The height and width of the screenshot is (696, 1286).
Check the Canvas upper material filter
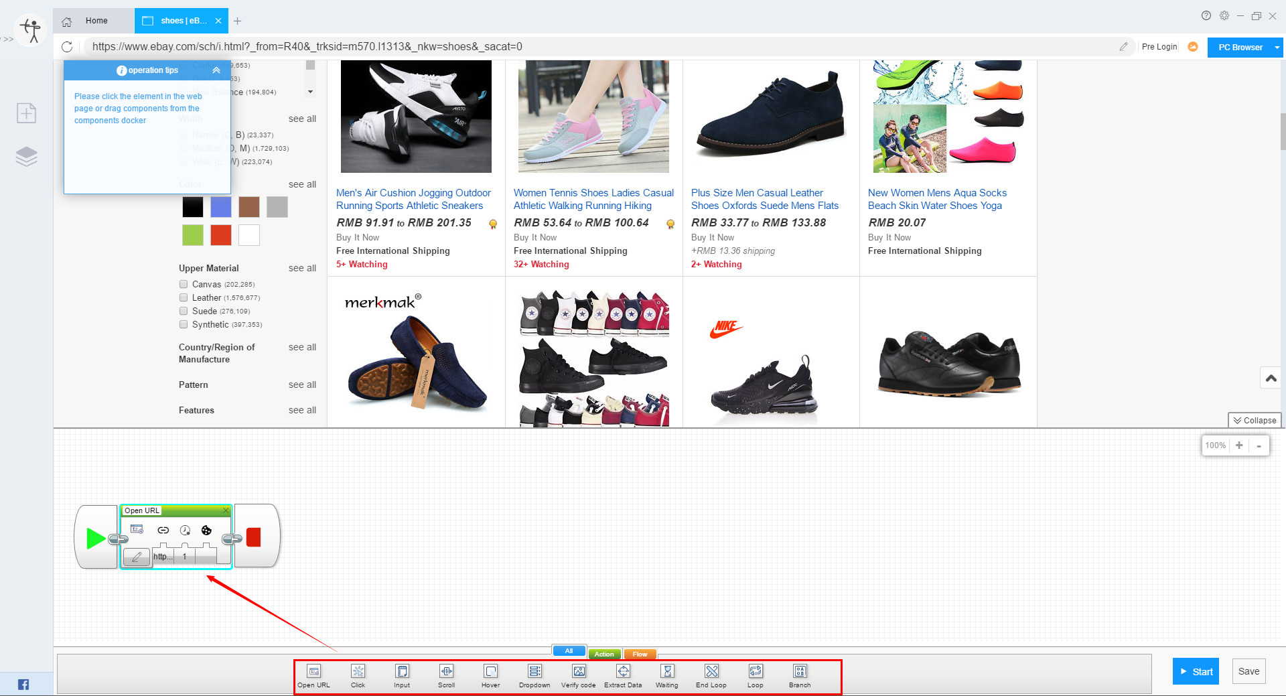tap(184, 284)
